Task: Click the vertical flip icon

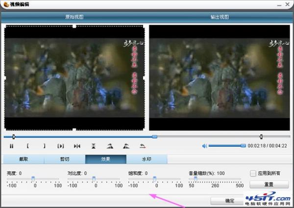Action: click(x=94, y=146)
